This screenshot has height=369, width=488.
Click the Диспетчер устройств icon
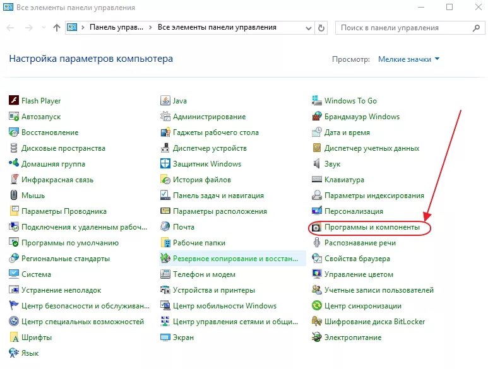pyautogui.click(x=165, y=148)
